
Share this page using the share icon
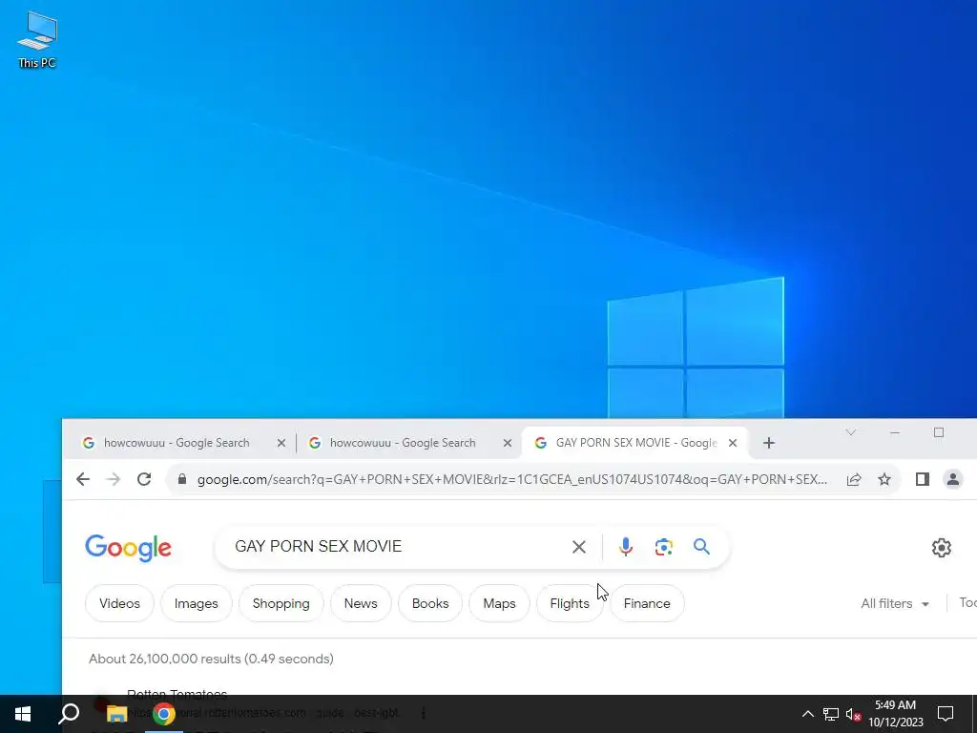(x=854, y=479)
